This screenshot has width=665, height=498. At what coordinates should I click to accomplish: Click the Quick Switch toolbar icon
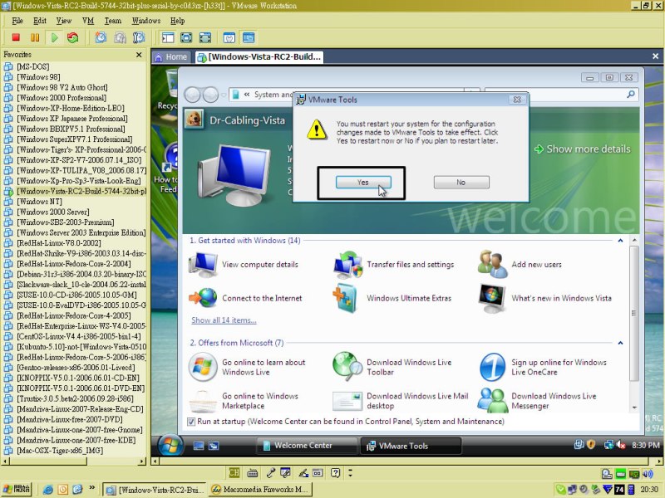click(205, 37)
